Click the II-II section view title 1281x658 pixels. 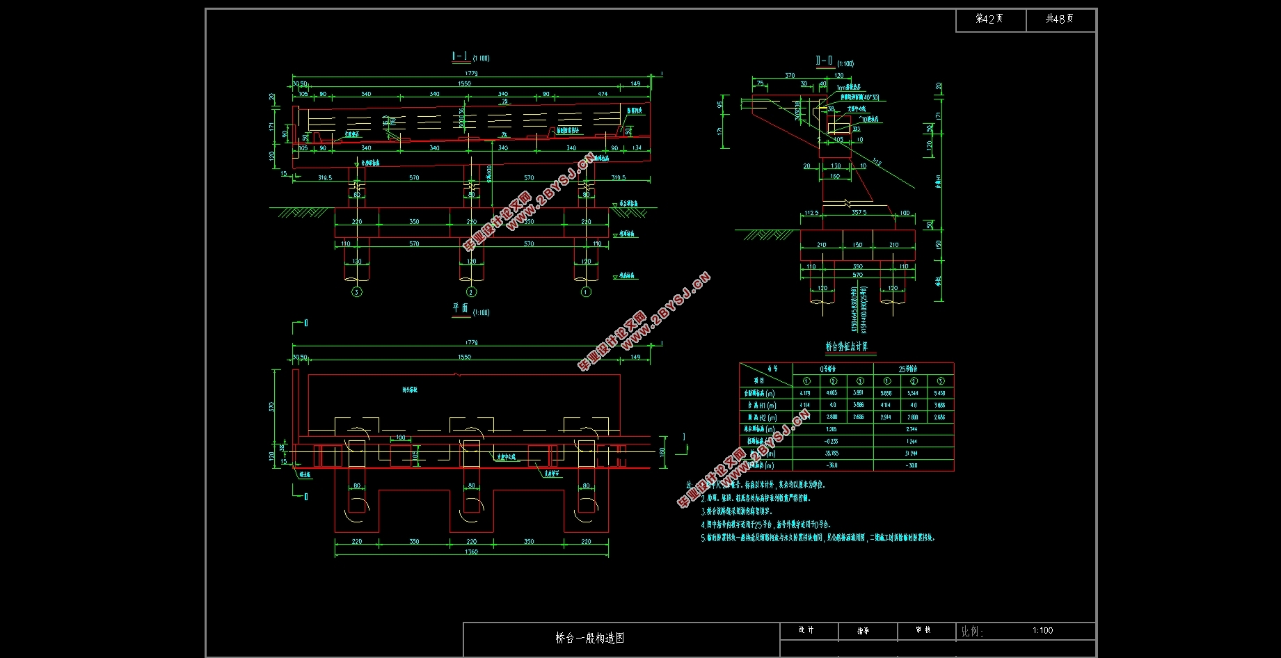824,61
